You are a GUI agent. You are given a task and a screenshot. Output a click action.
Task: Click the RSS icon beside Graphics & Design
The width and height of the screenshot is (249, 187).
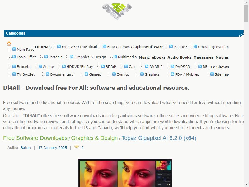[x=72, y=57]
